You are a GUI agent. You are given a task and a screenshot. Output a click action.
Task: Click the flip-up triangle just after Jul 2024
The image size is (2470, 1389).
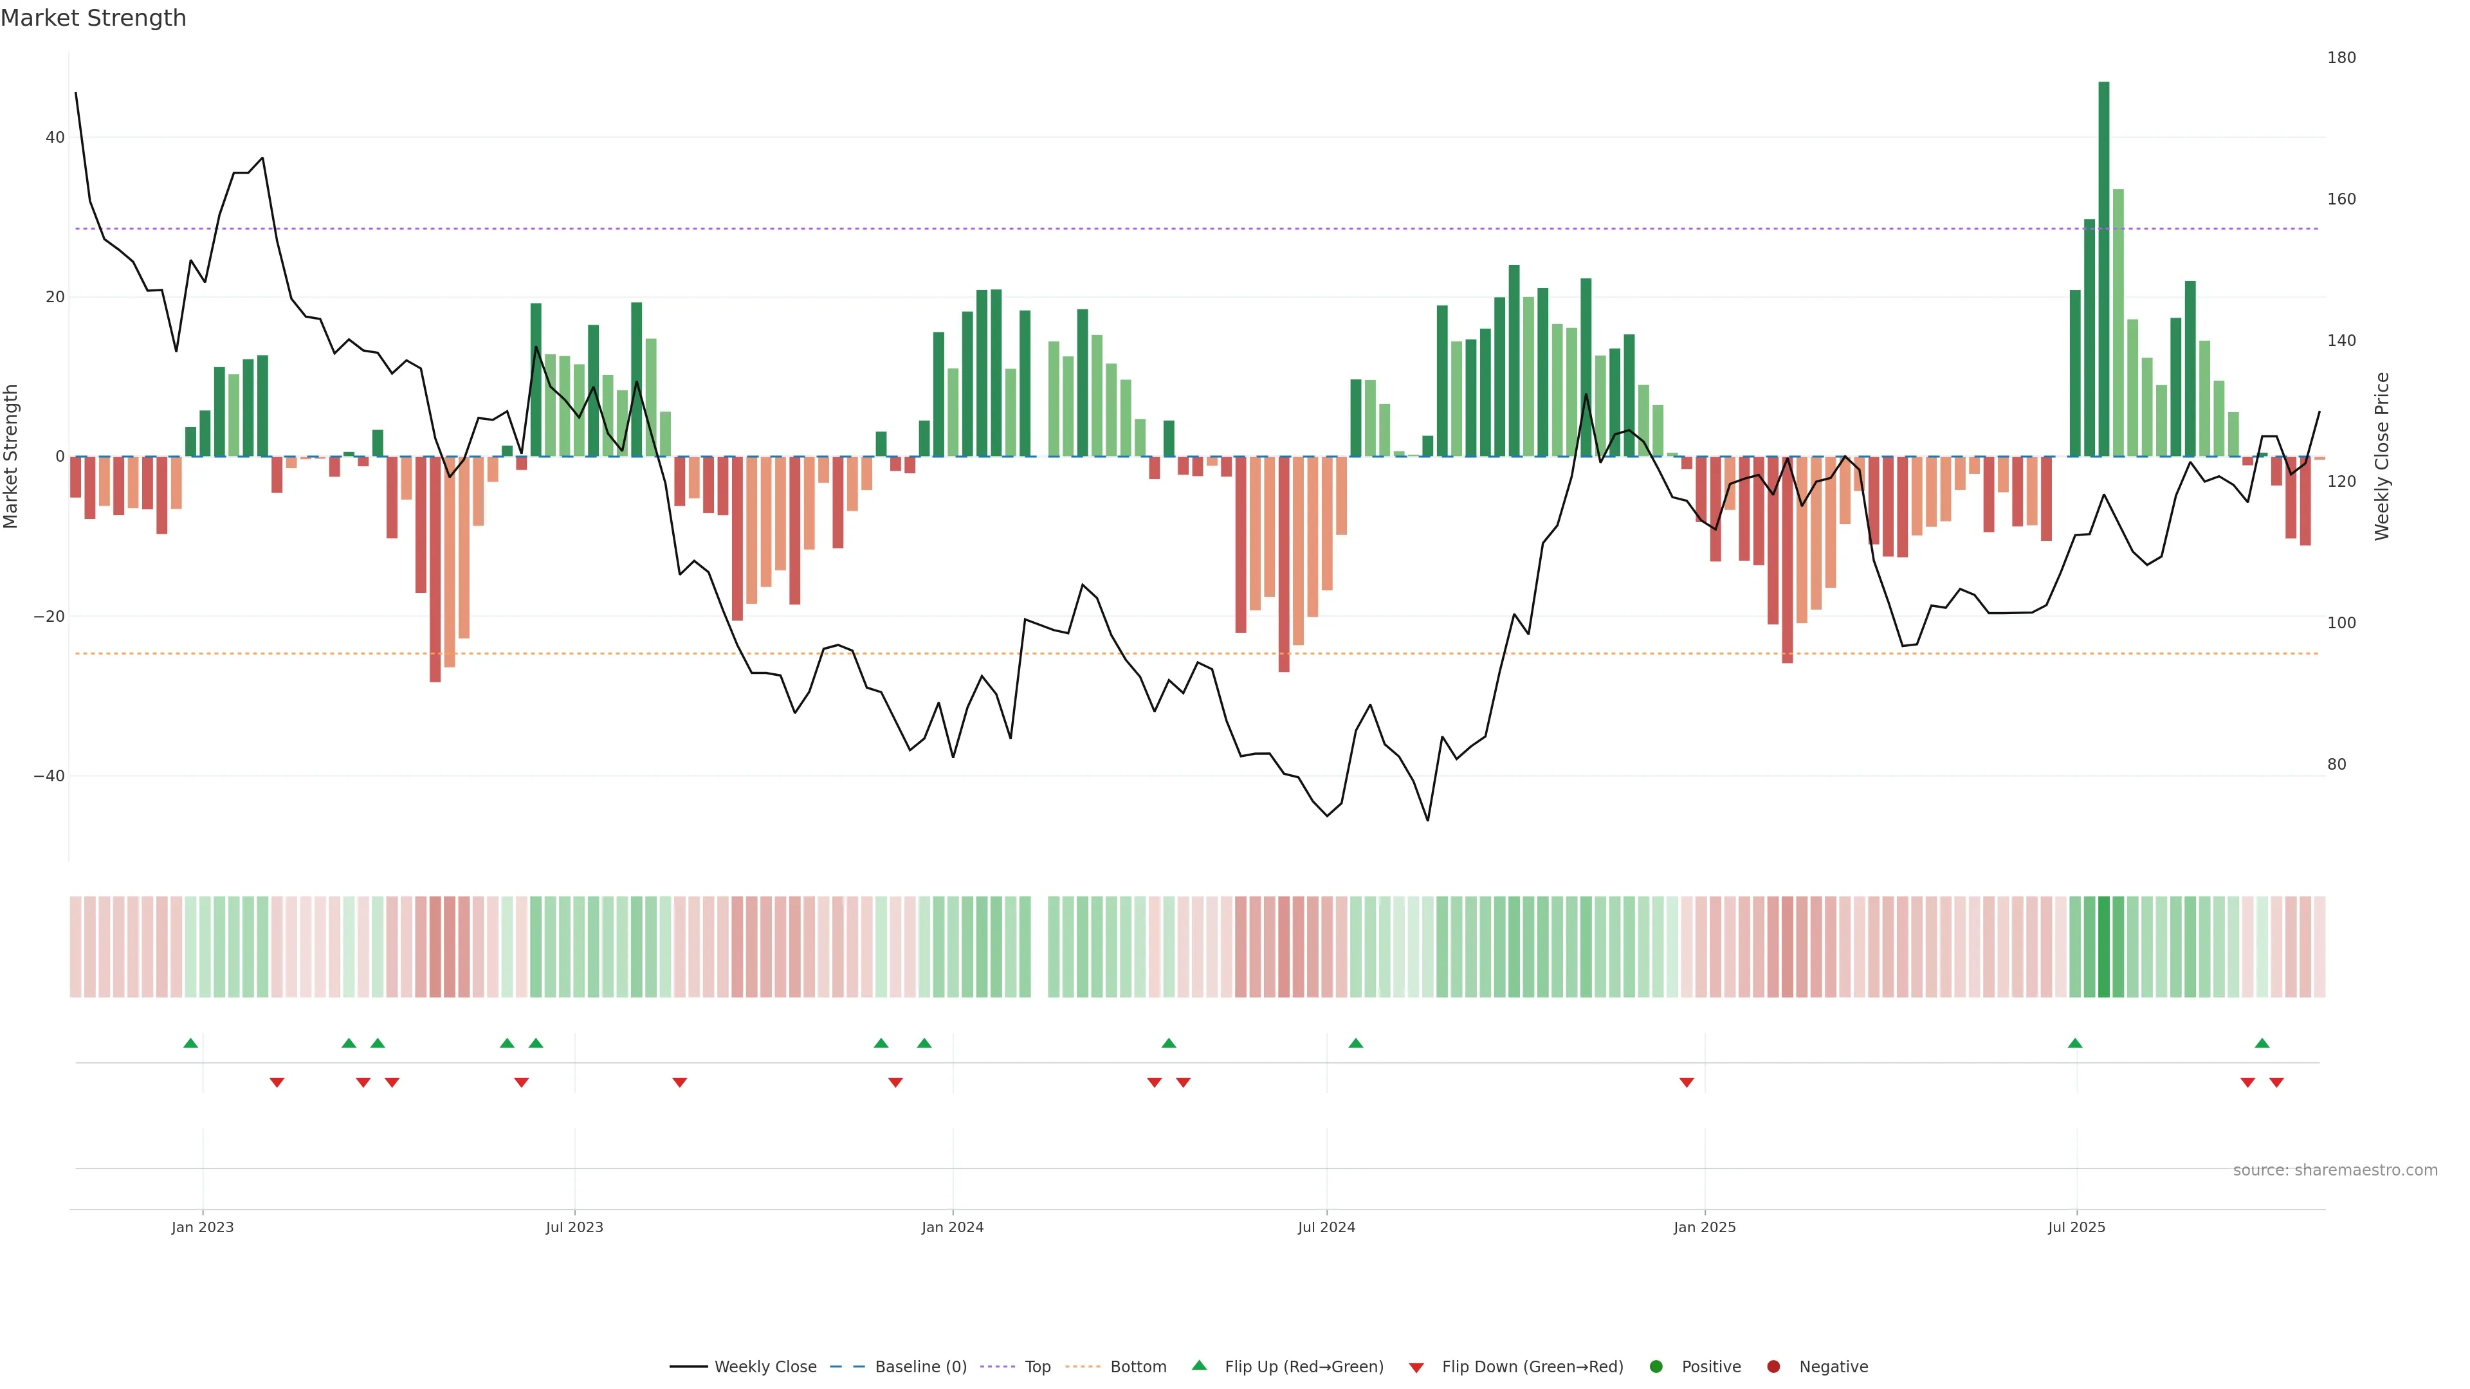pyautogui.click(x=1356, y=1043)
